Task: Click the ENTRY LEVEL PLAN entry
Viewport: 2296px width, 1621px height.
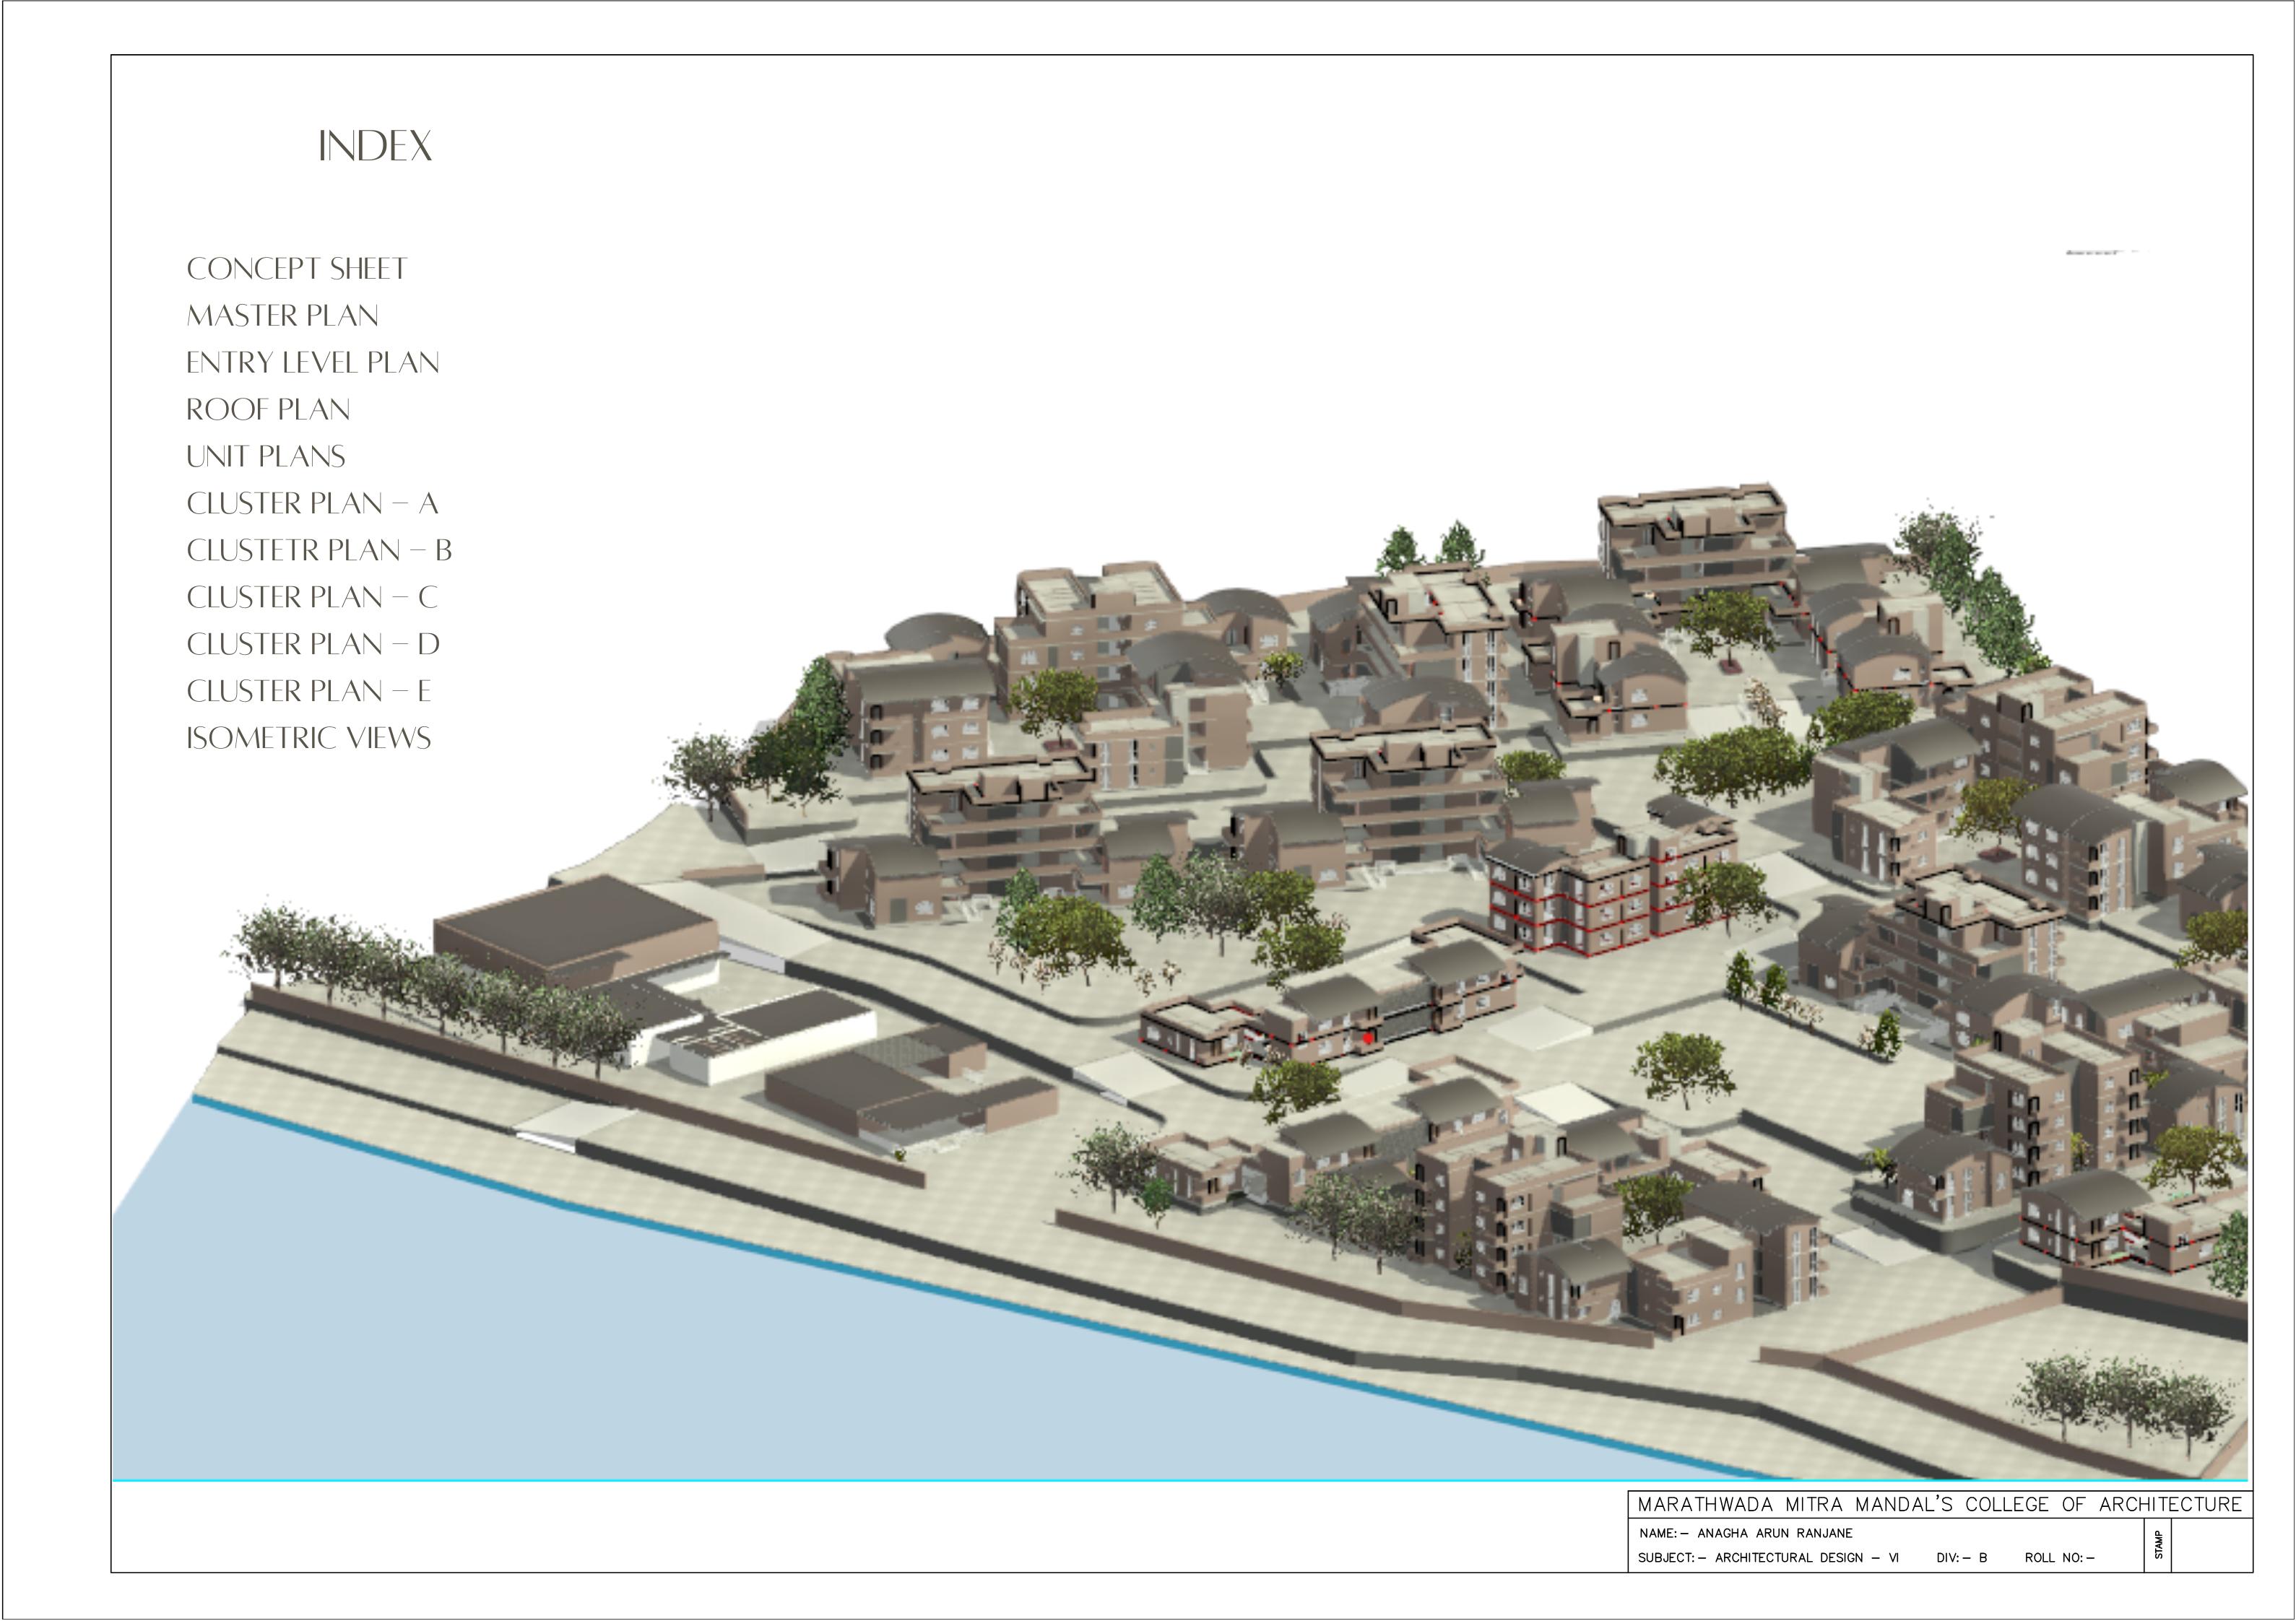Action: click(x=313, y=363)
